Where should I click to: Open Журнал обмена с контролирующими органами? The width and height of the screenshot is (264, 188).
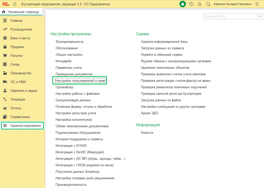(176, 61)
